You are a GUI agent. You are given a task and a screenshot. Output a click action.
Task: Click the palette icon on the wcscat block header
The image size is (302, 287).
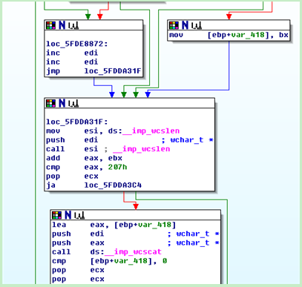[x=56, y=215]
